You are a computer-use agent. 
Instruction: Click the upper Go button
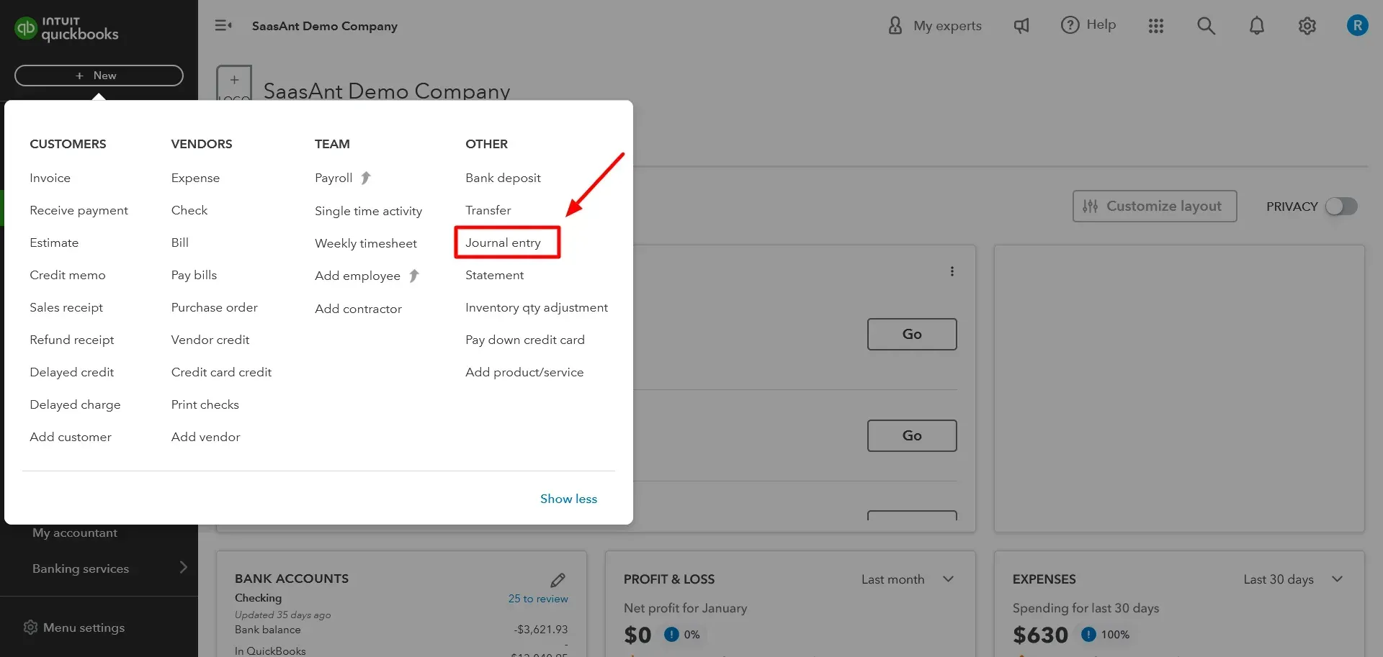(x=912, y=334)
